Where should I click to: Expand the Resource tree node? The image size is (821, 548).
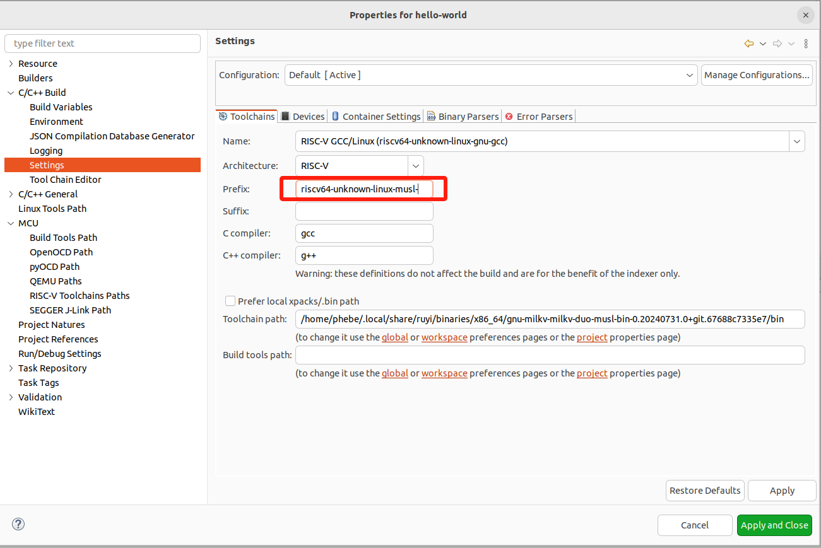pos(11,64)
